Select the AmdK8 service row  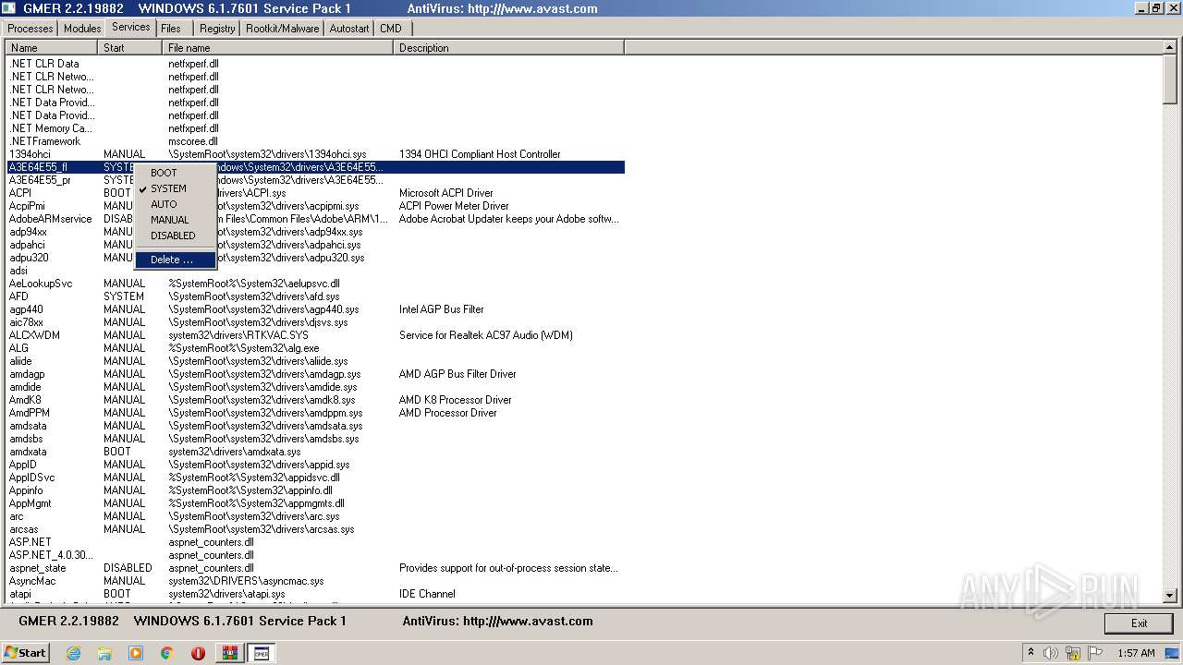[316, 400]
